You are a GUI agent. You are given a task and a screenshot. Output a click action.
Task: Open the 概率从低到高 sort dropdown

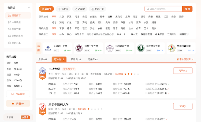click(x=185, y=59)
